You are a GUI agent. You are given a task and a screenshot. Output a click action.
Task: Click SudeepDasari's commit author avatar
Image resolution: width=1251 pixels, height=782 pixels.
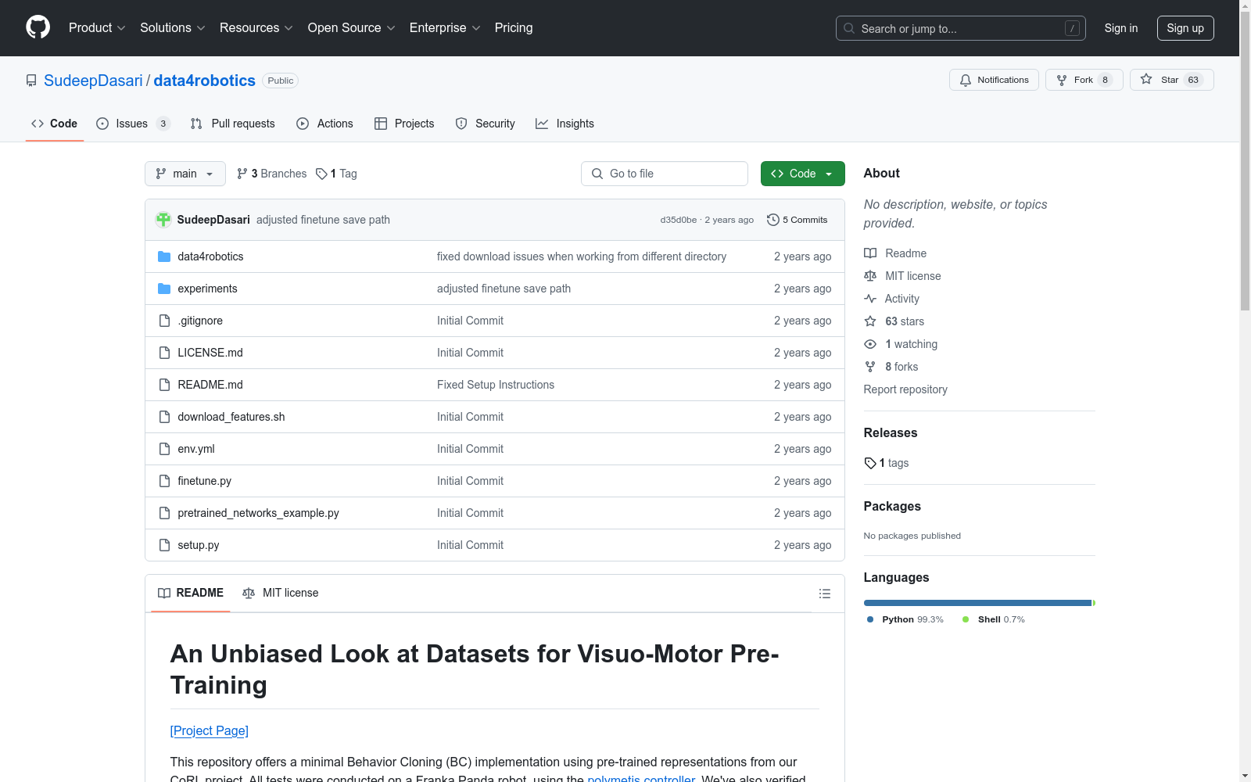click(163, 220)
